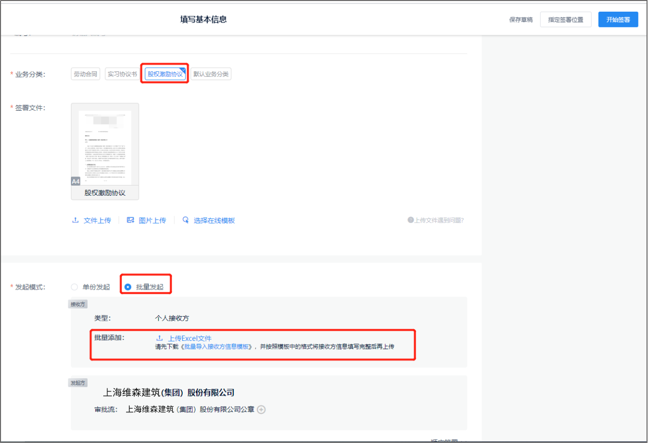The height and width of the screenshot is (443, 648).
Task: Click the 个人接收方 type value
Action: 172,318
